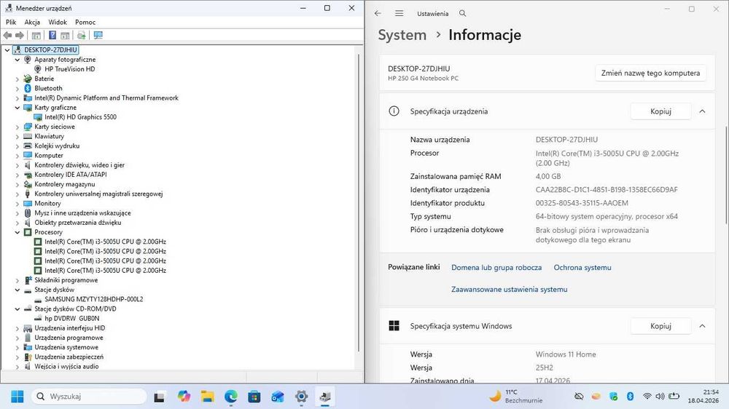Open the Ochrona systemu link
Screen dimensions: 729x409
click(x=582, y=267)
